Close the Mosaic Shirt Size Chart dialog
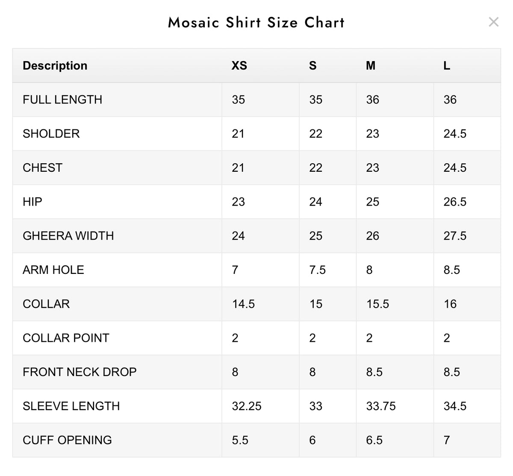This screenshot has height=476, width=513. (493, 22)
